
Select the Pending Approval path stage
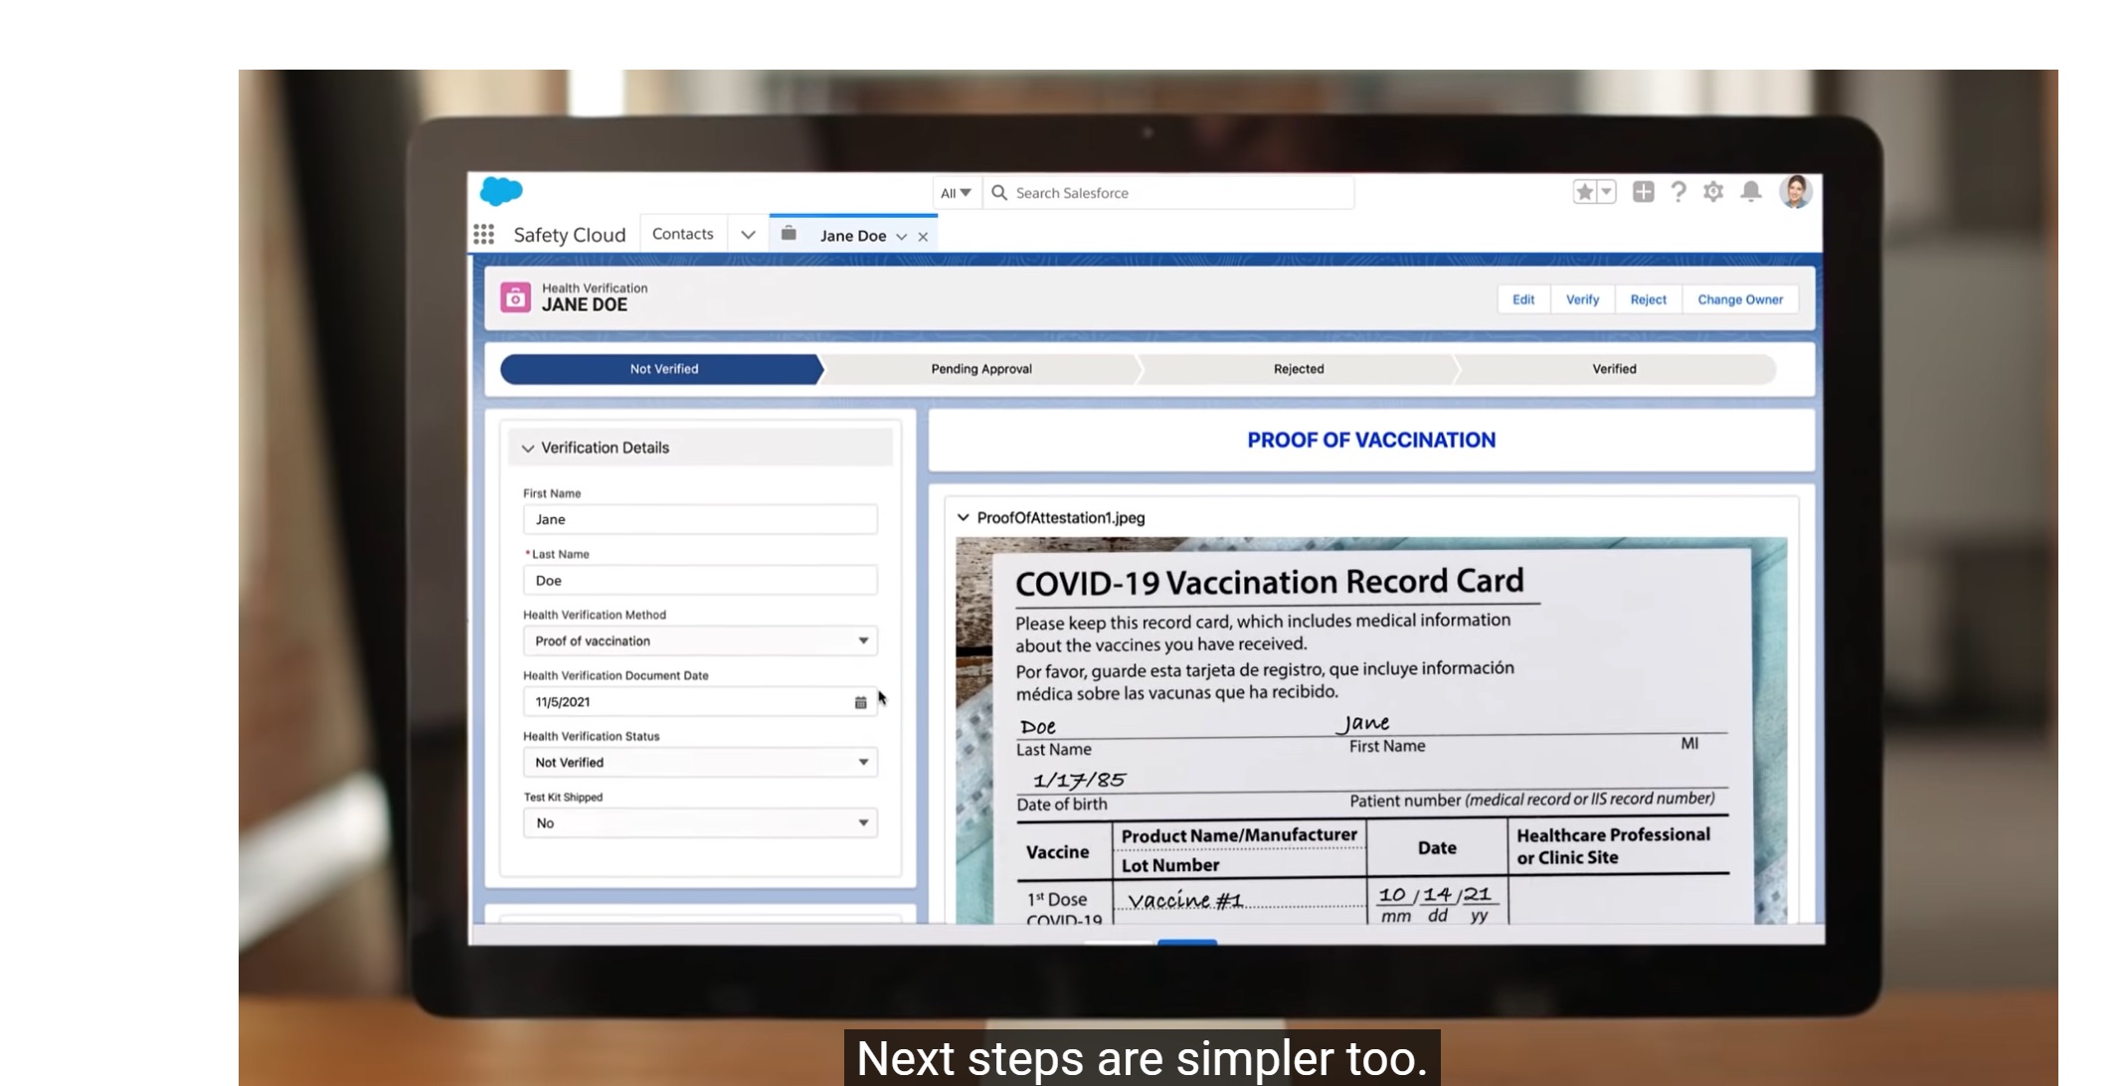tap(981, 369)
